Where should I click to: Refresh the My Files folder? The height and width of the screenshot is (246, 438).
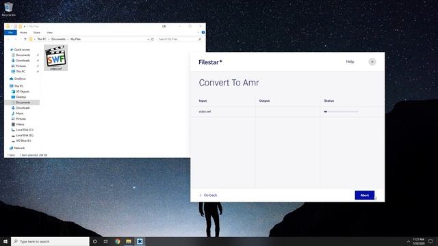(x=153, y=40)
